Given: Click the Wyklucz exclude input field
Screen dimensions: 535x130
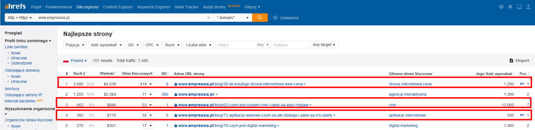Looking at the screenshot, I should pos(290,45).
